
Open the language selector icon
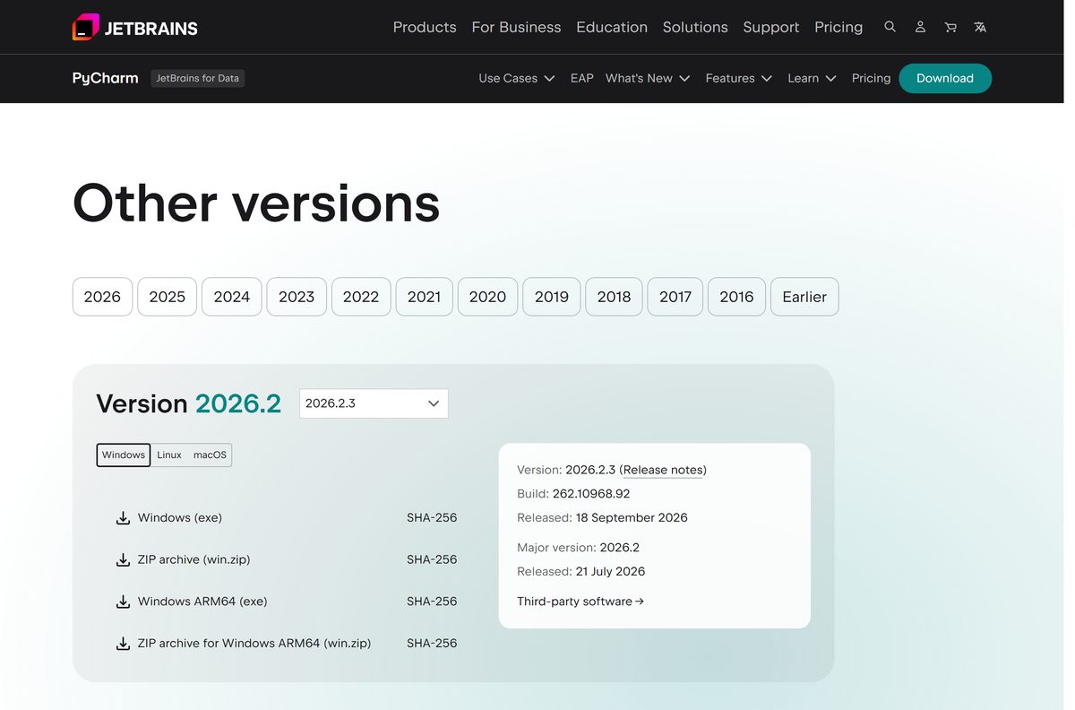point(980,27)
